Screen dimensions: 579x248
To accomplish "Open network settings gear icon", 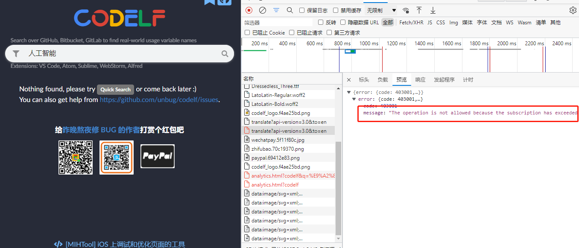I will (x=573, y=10).
